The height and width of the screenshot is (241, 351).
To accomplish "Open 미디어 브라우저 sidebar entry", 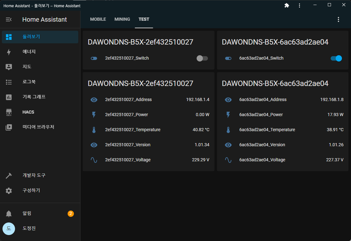I will [40, 127].
